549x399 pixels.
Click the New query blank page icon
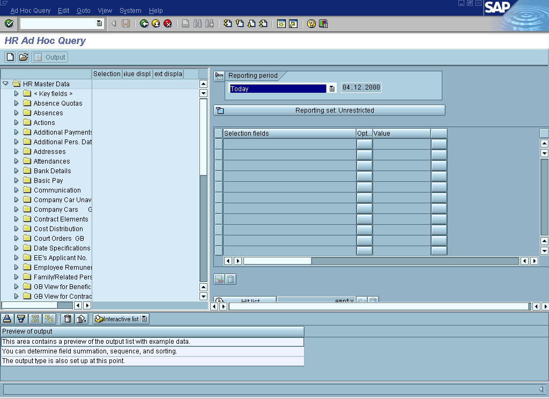point(10,57)
